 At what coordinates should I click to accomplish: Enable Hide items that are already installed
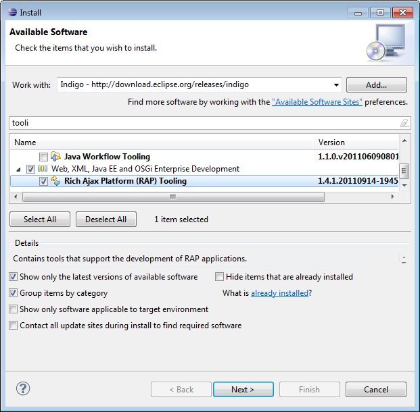click(219, 277)
